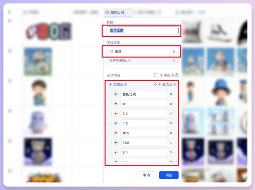Click the help icon next to 引用选项
The image size is (255, 190).
176,75
